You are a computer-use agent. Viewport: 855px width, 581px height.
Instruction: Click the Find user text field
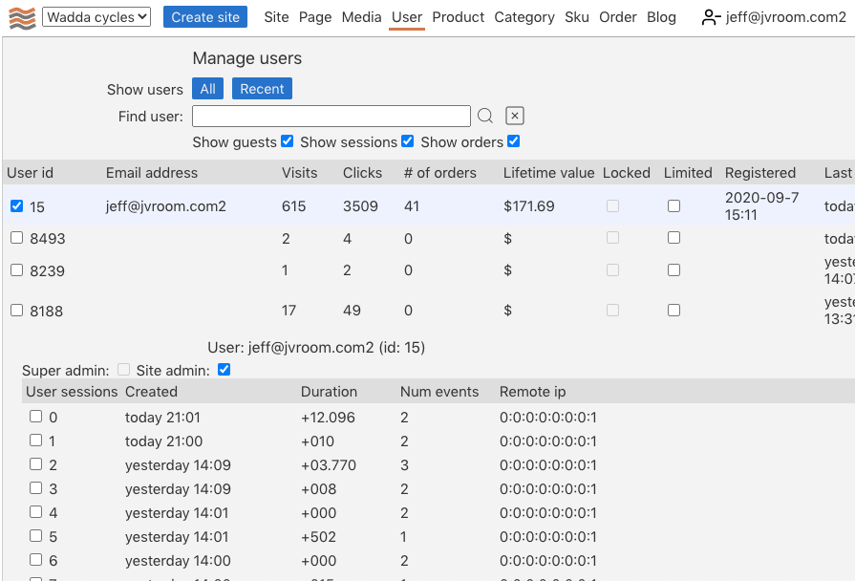tap(331, 117)
